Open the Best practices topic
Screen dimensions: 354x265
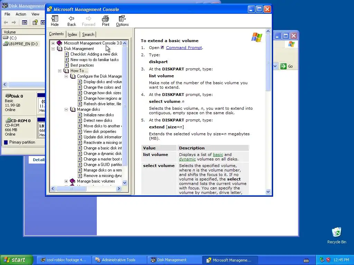82,65
